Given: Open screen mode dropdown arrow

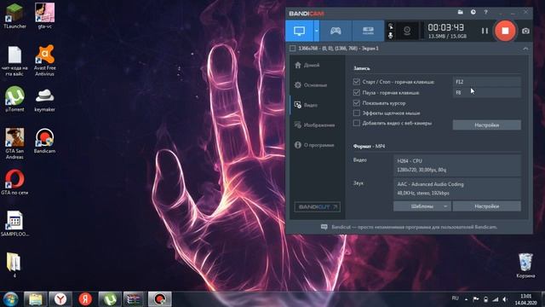Looking at the screenshot, I should click(x=316, y=31).
